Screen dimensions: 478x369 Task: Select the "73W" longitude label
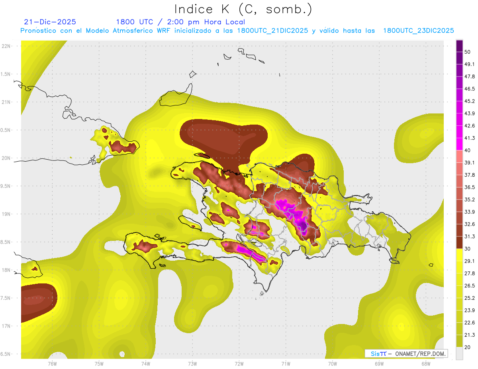click(192, 364)
